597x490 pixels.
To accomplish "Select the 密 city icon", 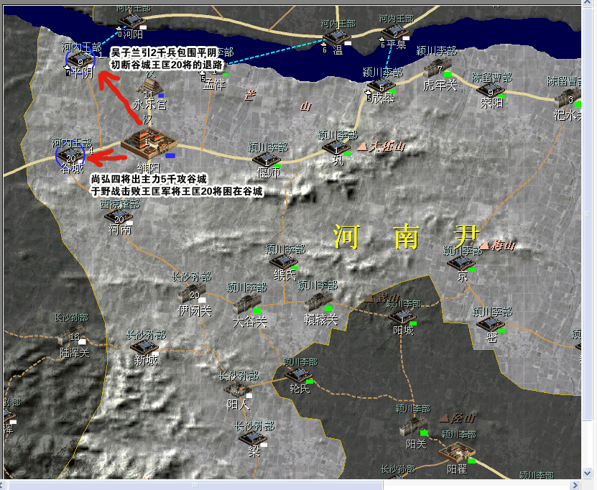I will (x=491, y=324).
